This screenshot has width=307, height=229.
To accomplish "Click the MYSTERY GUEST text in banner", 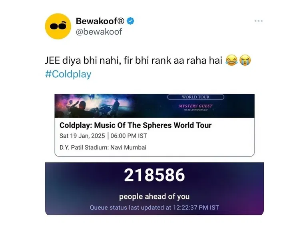I will point(195,106).
